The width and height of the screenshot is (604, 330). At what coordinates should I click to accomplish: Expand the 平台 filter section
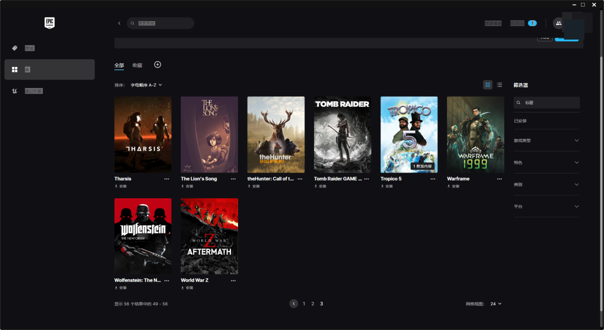coord(547,206)
